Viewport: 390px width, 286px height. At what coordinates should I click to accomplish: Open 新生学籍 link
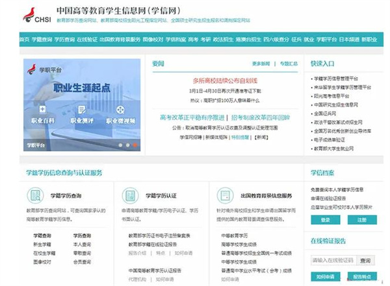click(42, 244)
